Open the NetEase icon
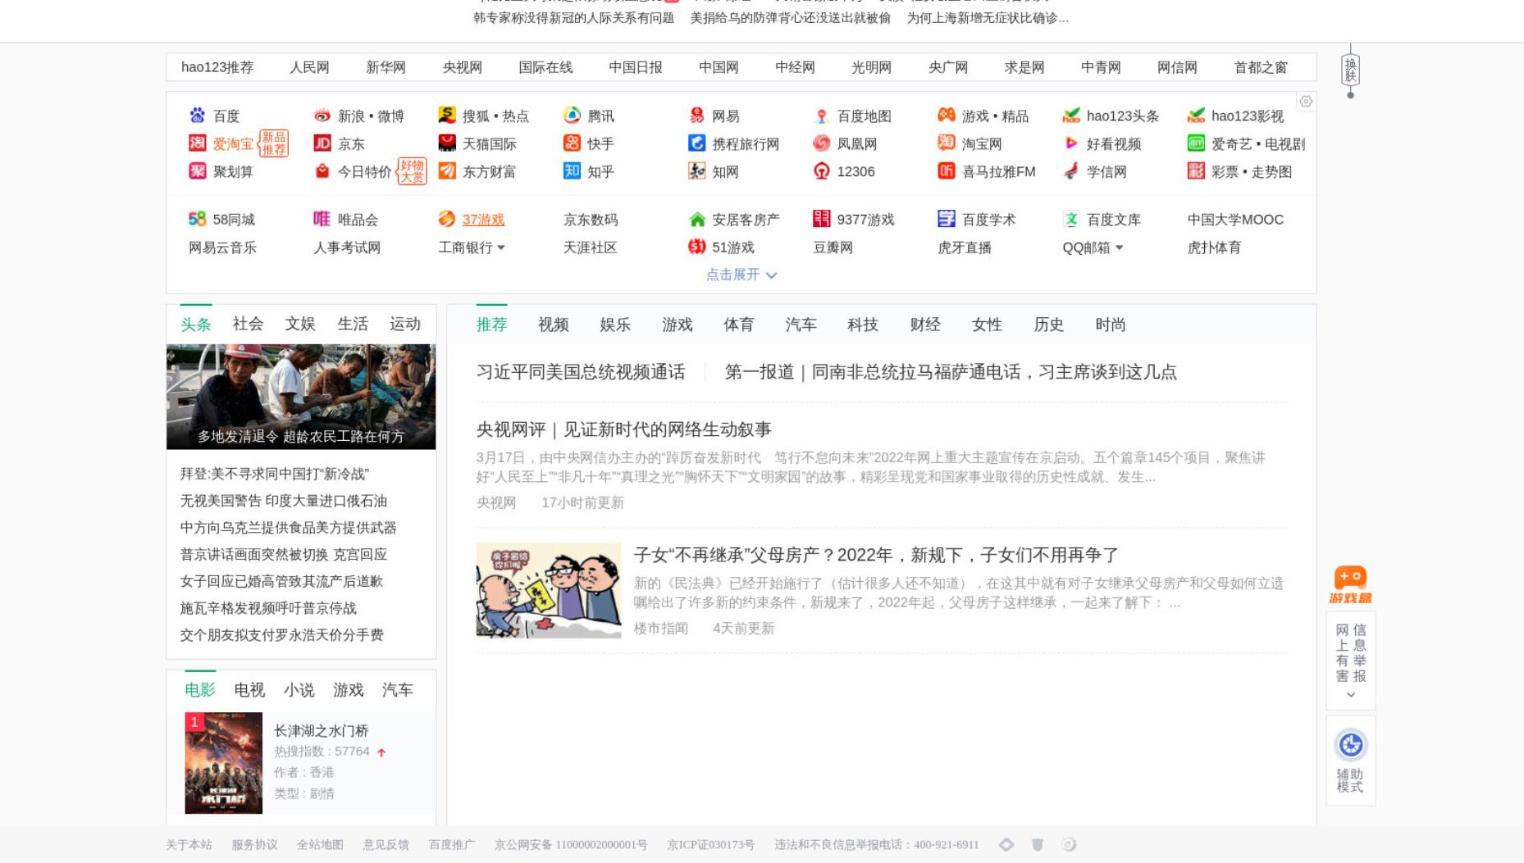This screenshot has width=1524, height=863. [x=696, y=116]
